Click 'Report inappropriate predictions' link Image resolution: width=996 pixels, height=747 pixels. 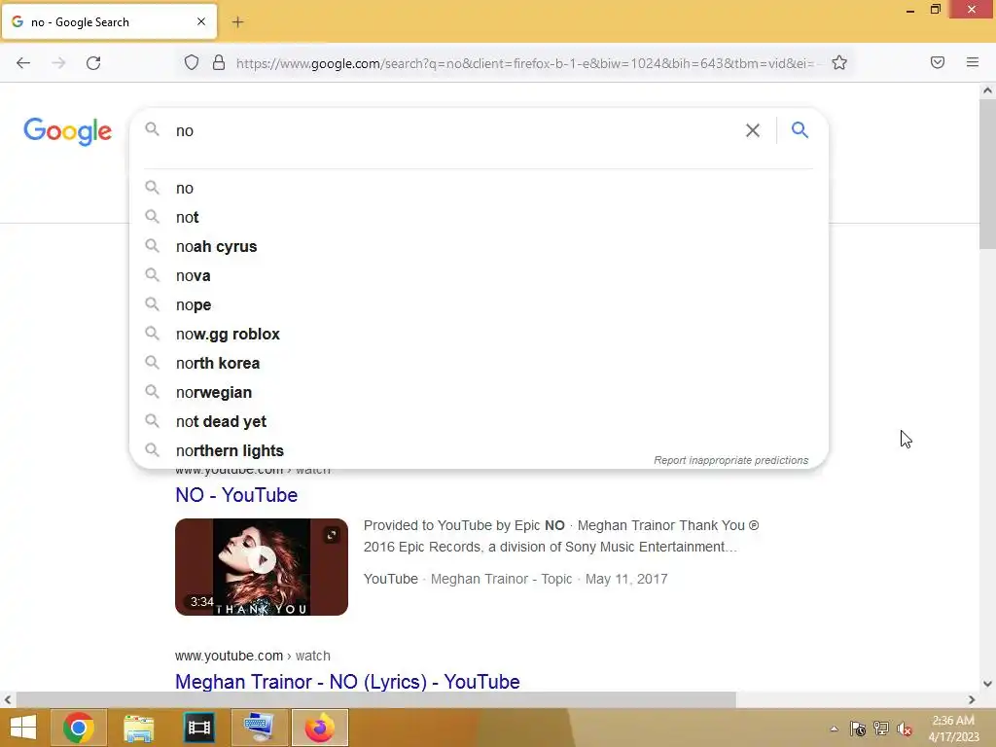[731, 460]
